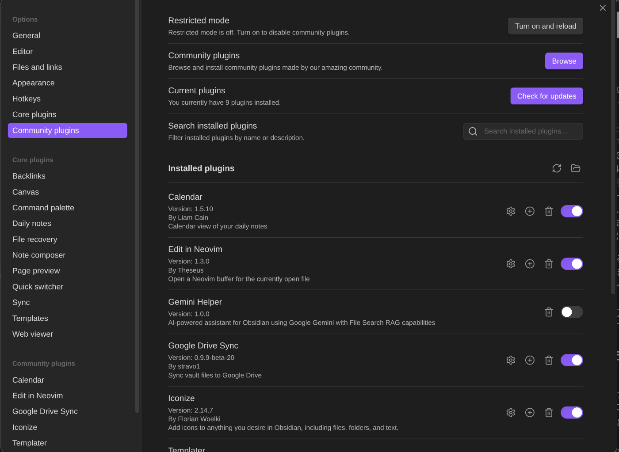
Task: Click Browse community plugins button
Action: pos(564,61)
